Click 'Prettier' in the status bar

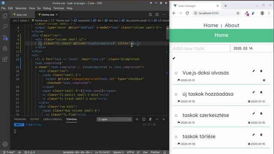(155, 152)
